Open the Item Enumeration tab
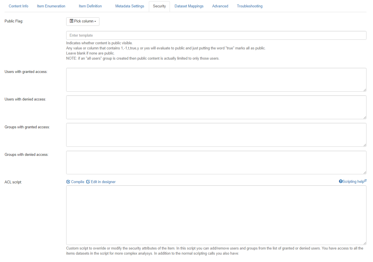373x262 pixels. tap(51, 6)
